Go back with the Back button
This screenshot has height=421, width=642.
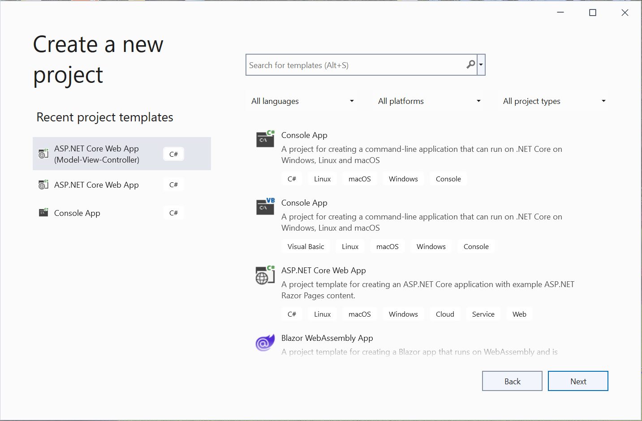tap(512, 381)
